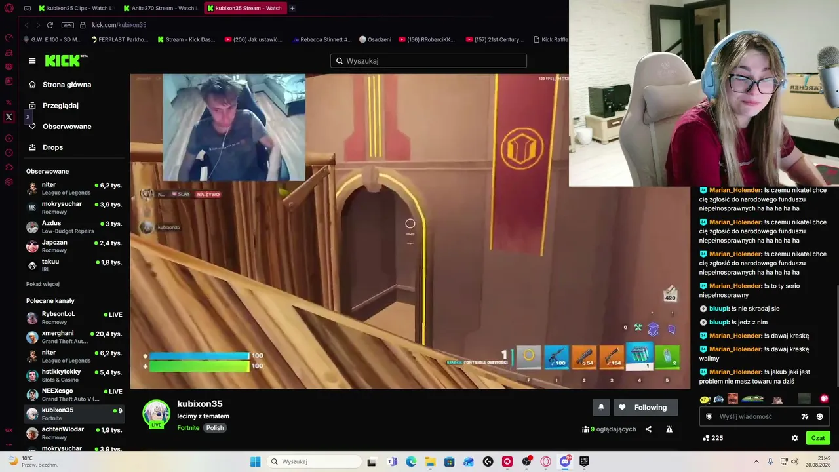This screenshot has width=839, height=472.
Task: Open followed channel mokrysuchar
Action: click(74, 208)
